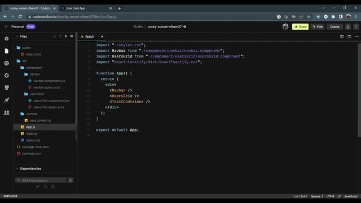Toggle the hamburger menu beside Personal
This screenshot has width=361, height=203.
(x=6, y=27)
